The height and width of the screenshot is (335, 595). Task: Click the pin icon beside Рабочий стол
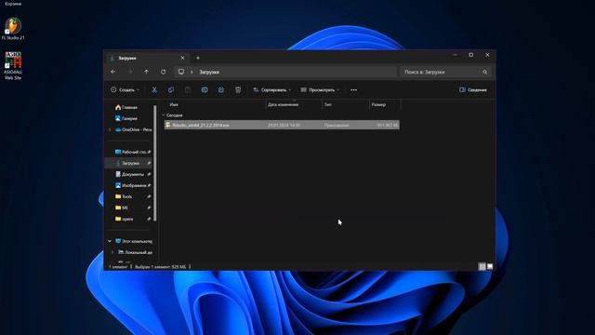tap(149, 152)
